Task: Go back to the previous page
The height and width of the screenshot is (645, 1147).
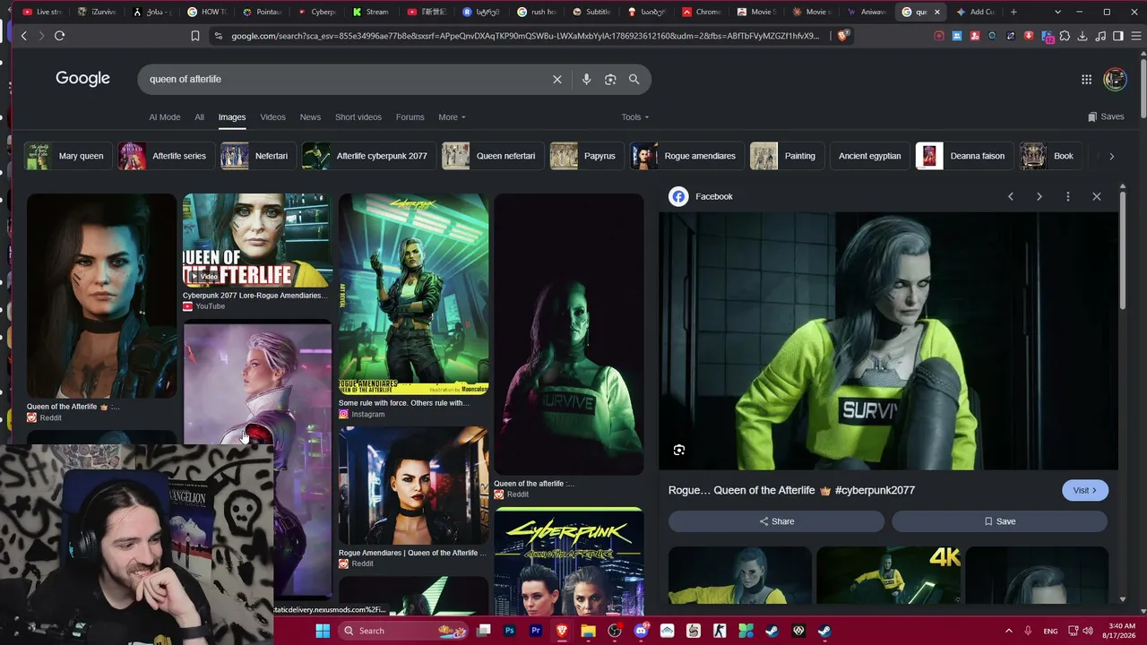Action: pos(23,36)
